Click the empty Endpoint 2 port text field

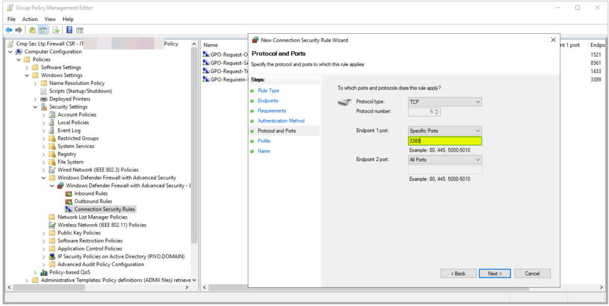(445, 170)
